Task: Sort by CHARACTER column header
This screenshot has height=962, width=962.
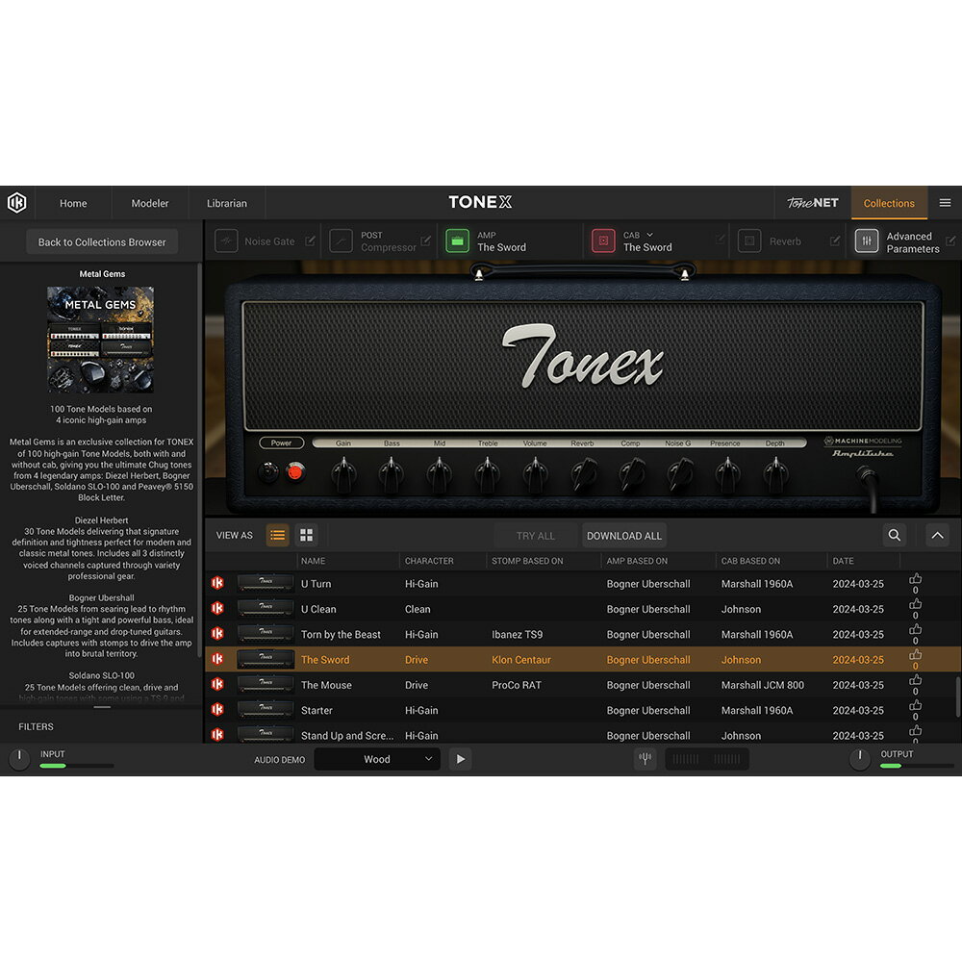Action: (x=429, y=561)
